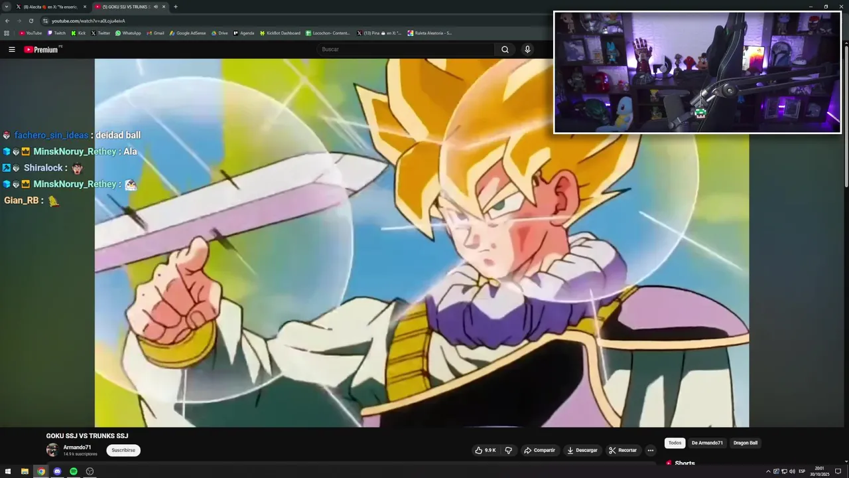Open OBS Studio from the taskbar

click(x=90, y=471)
